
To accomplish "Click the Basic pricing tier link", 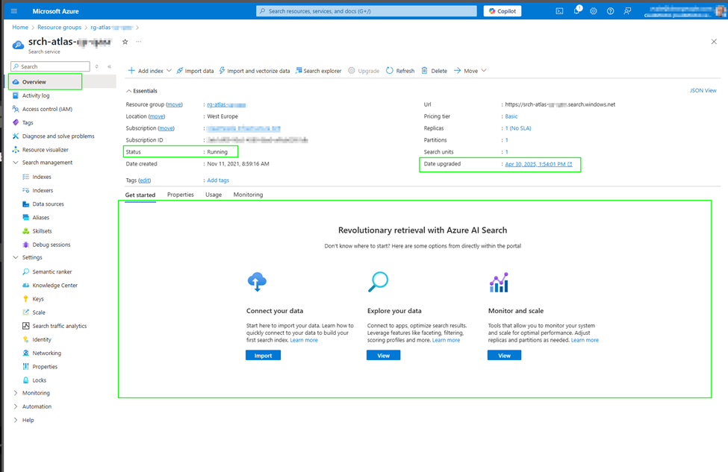I will (511, 116).
